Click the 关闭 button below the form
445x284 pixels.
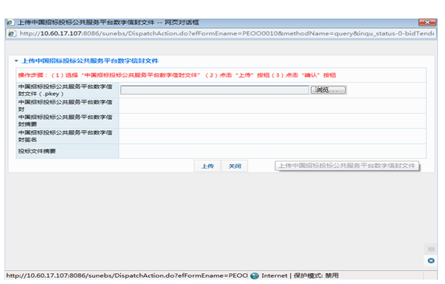click(x=235, y=166)
